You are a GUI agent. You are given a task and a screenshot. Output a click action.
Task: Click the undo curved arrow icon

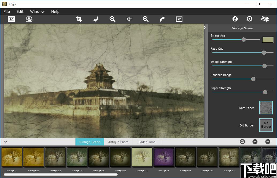[x=96, y=19]
